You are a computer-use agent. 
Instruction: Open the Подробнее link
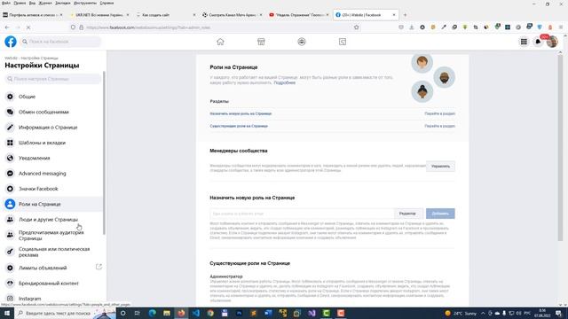284,82
